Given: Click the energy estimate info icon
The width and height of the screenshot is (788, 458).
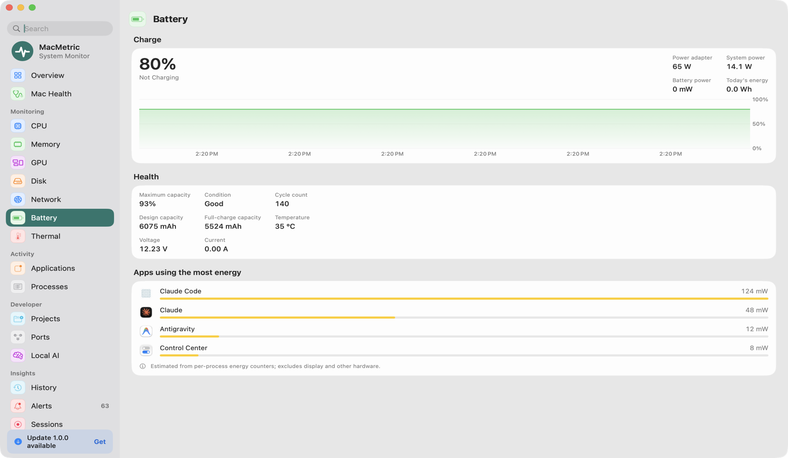Looking at the screenshot, I should (x=142, y=367).
